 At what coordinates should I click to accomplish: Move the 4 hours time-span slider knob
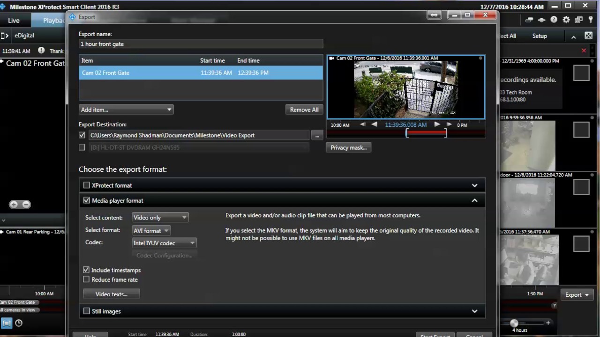[x=514, y=323]
